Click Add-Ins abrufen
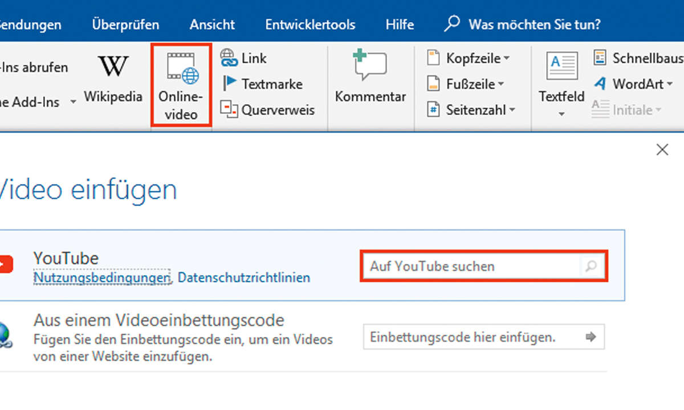This screenshot has width=684, height=410. (x=34, y=67)
